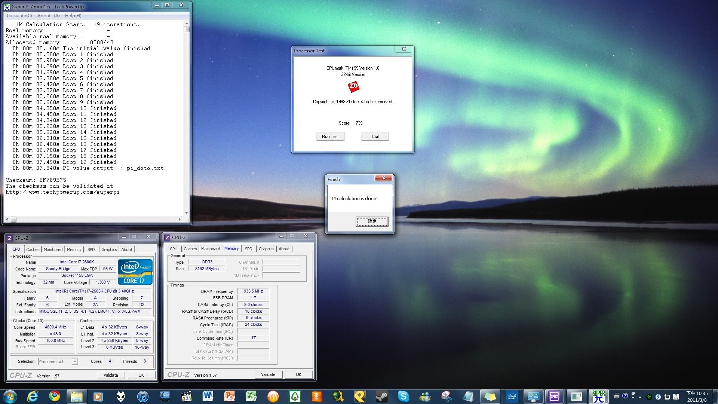Viewport: 718px width, 404px height.
Task: Click OK in right CPU-Z window
Action: [x=298, y=374]
